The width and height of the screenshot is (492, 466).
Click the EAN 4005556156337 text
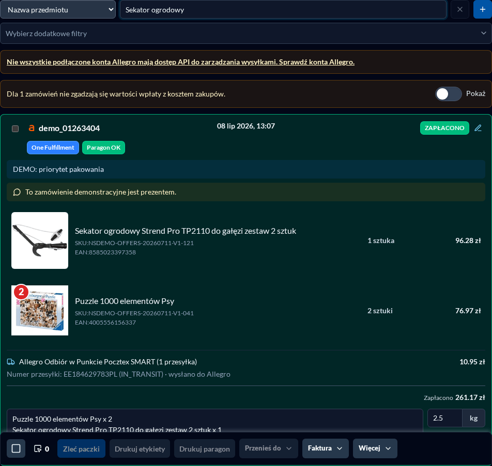(x=105, y=323)
